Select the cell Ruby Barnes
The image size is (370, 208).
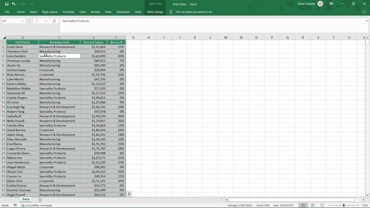pyautogui.click(x=23, y=75)
